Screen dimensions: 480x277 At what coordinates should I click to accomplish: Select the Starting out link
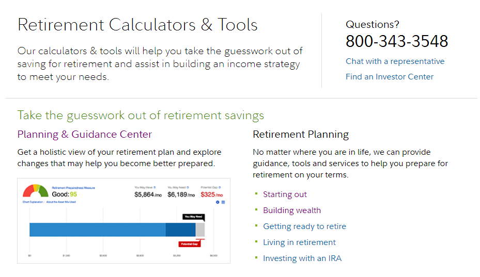285,194
